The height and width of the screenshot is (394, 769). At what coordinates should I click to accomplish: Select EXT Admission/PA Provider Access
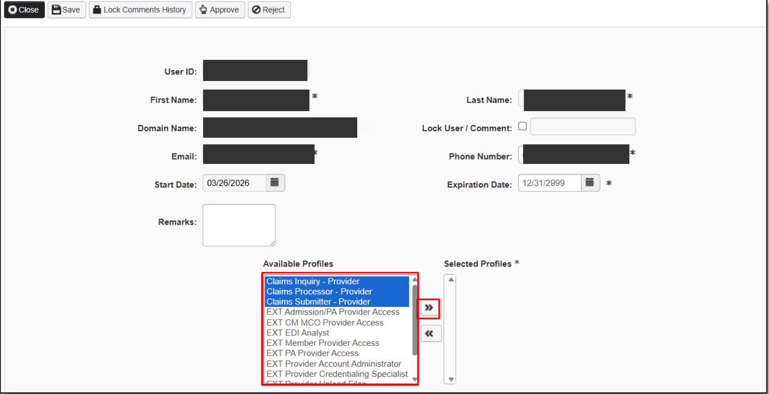pos(337,312)
